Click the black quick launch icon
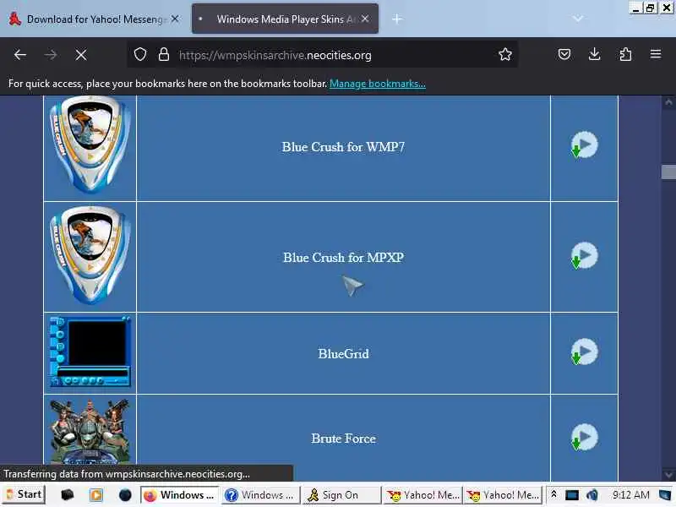This screenshot has width=676, height=507. click(67, 495)
